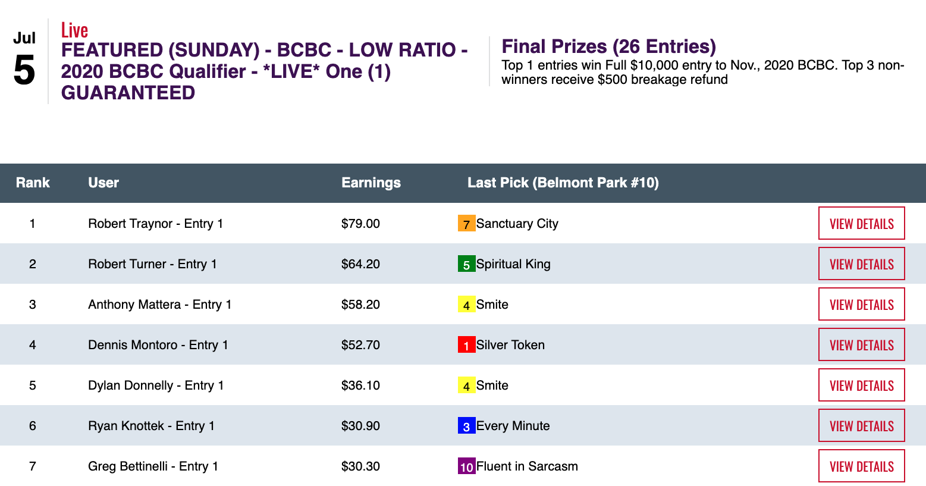Screen dimensions: 926x486
Task: Click yellow 4 badge in Anthony Mattera's row
Action: point(466,305)
